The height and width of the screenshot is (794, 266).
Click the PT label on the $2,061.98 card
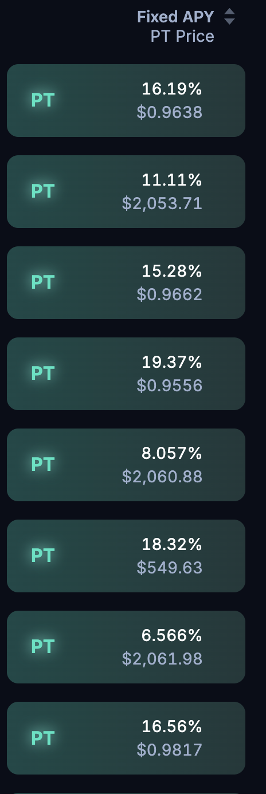tap(42, 647)
